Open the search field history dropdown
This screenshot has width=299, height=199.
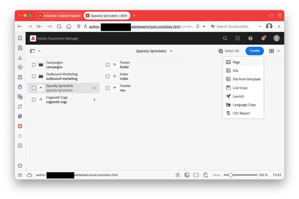pos(260,26)
